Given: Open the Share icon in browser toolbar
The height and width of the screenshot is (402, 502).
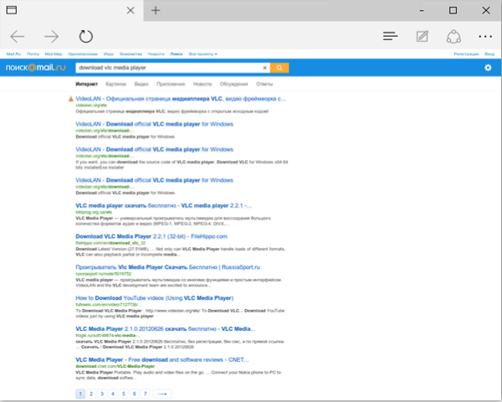Looking at the screenshot, I should point(453,37).
